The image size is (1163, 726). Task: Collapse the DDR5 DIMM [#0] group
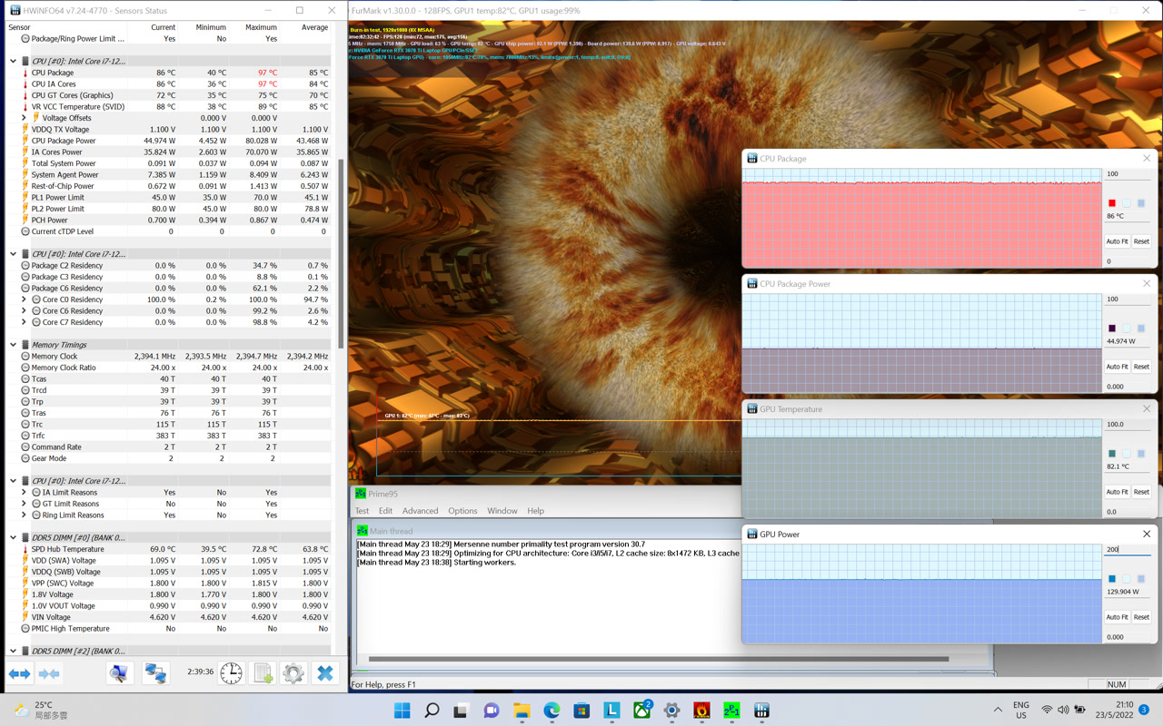pos(13,537)
